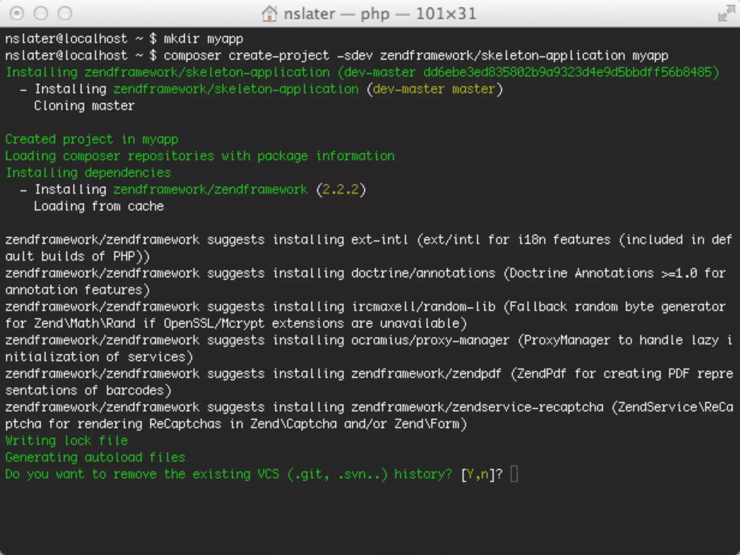This screenshot has height=555, width=740.
Task: Click the home folder icon in title bar
Action: 269,14
